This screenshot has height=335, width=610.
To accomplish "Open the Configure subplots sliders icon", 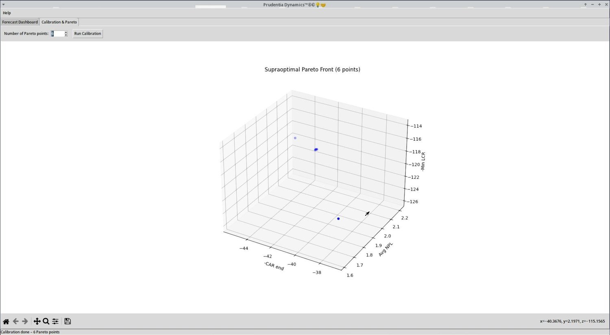I will coord(55,321).
